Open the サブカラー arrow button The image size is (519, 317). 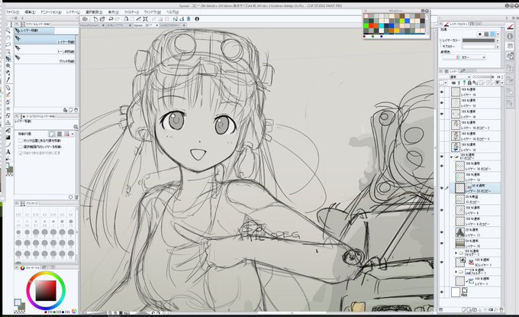tap(498, 47)
